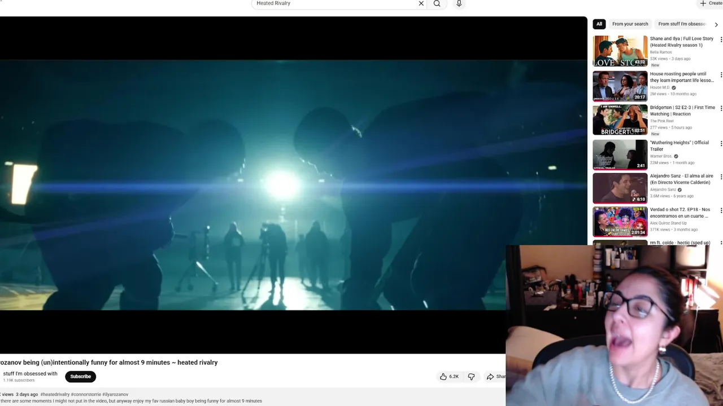Click the House roasting people video title
The height and width of the screenshot is (406, 723).
(681, 77)
